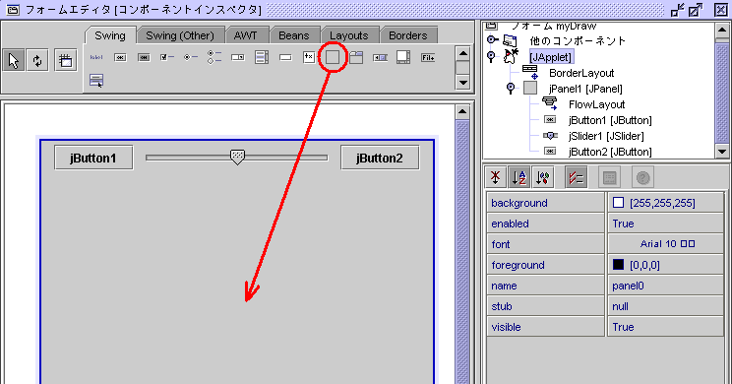Pick the JRadioButton palette icon
This screenshot has height=384, width=732.
191,57
